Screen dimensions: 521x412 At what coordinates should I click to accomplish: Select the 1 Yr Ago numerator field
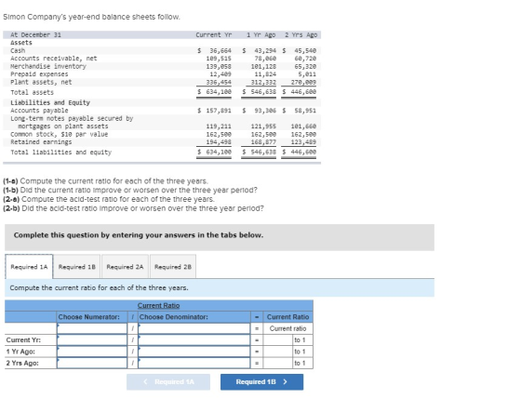click(x=92, y=352)
